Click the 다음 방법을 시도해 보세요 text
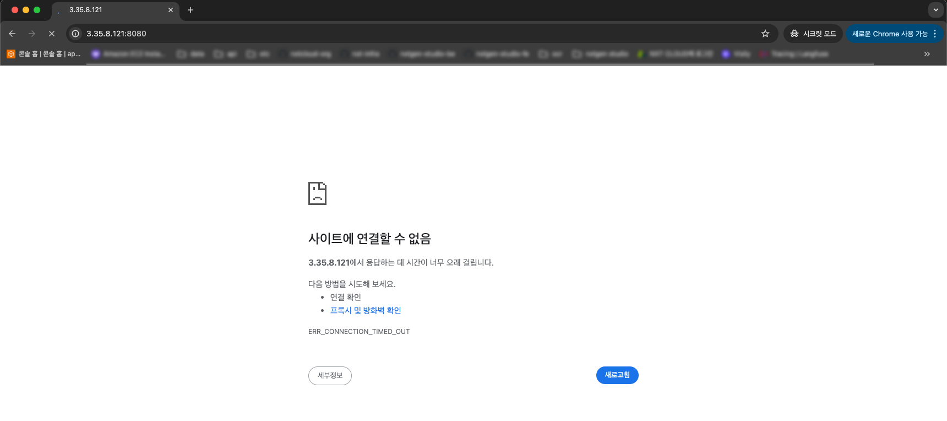 coord(352,284)
